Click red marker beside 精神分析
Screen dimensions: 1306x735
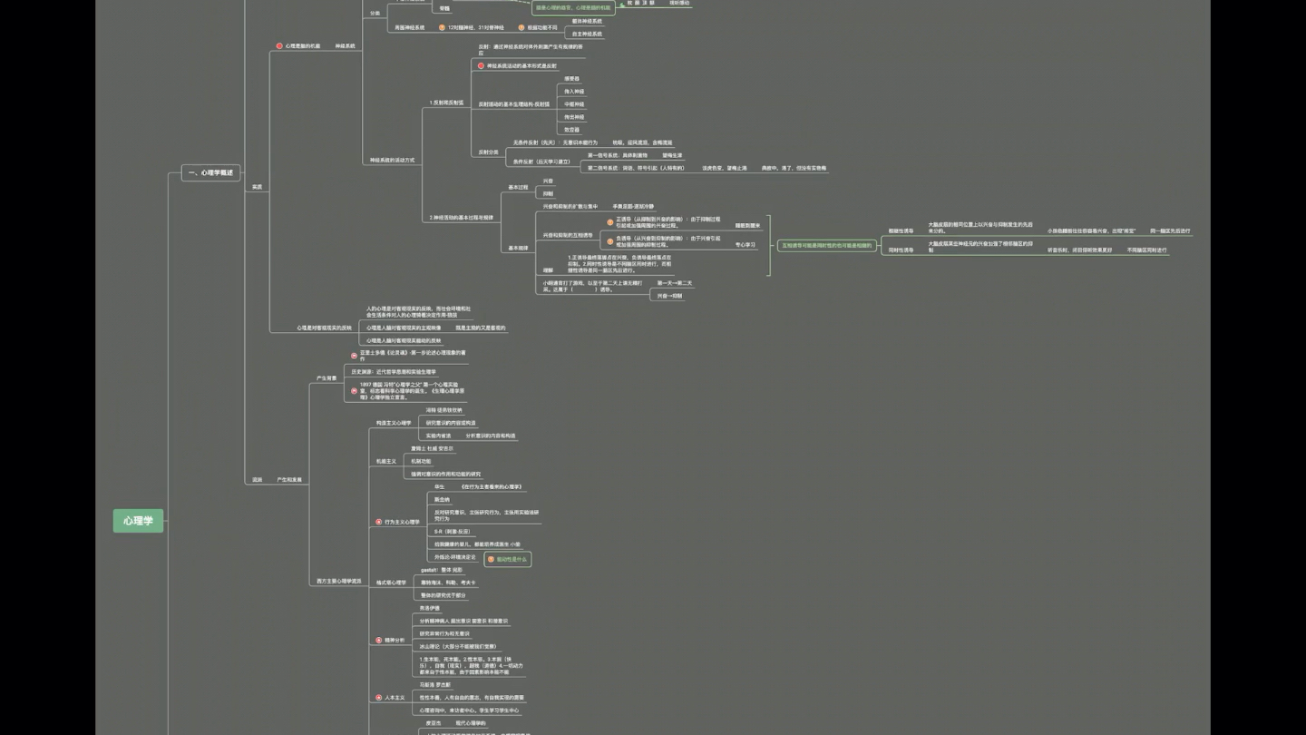tap(379, 640)
